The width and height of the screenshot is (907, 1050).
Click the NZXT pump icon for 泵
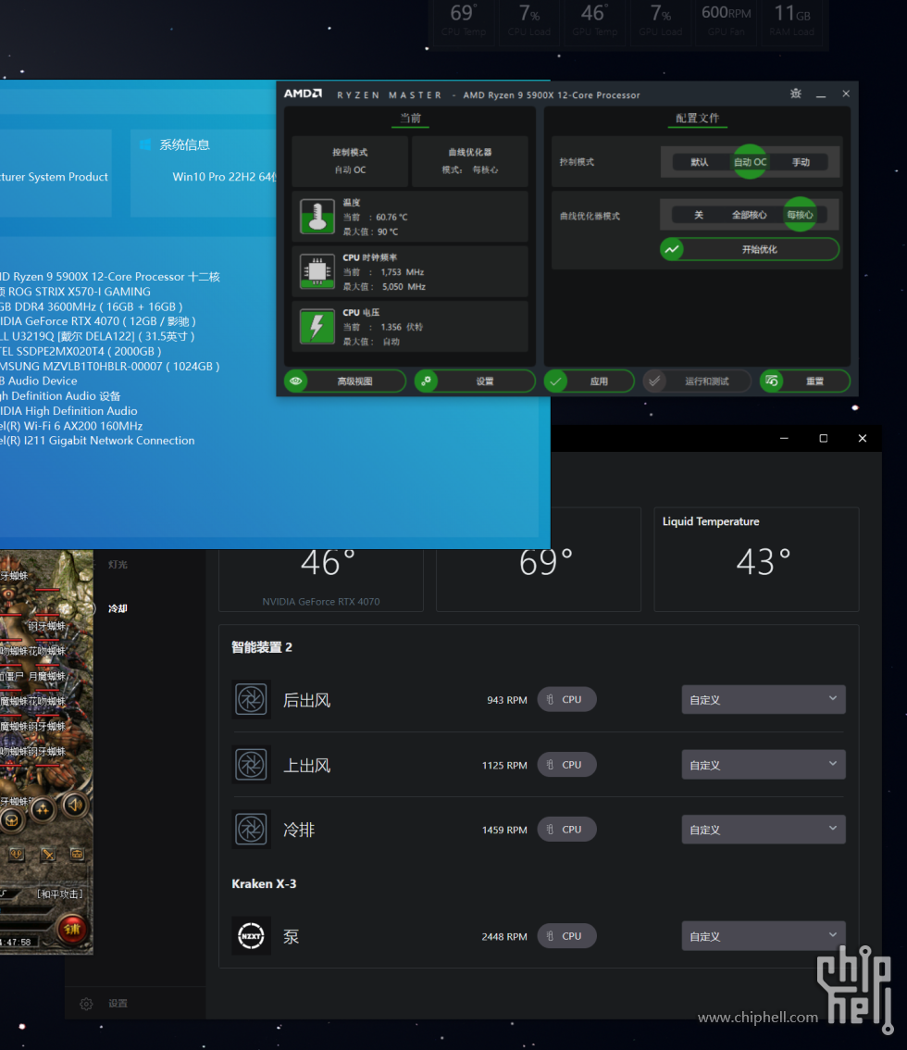click(251, 936)
